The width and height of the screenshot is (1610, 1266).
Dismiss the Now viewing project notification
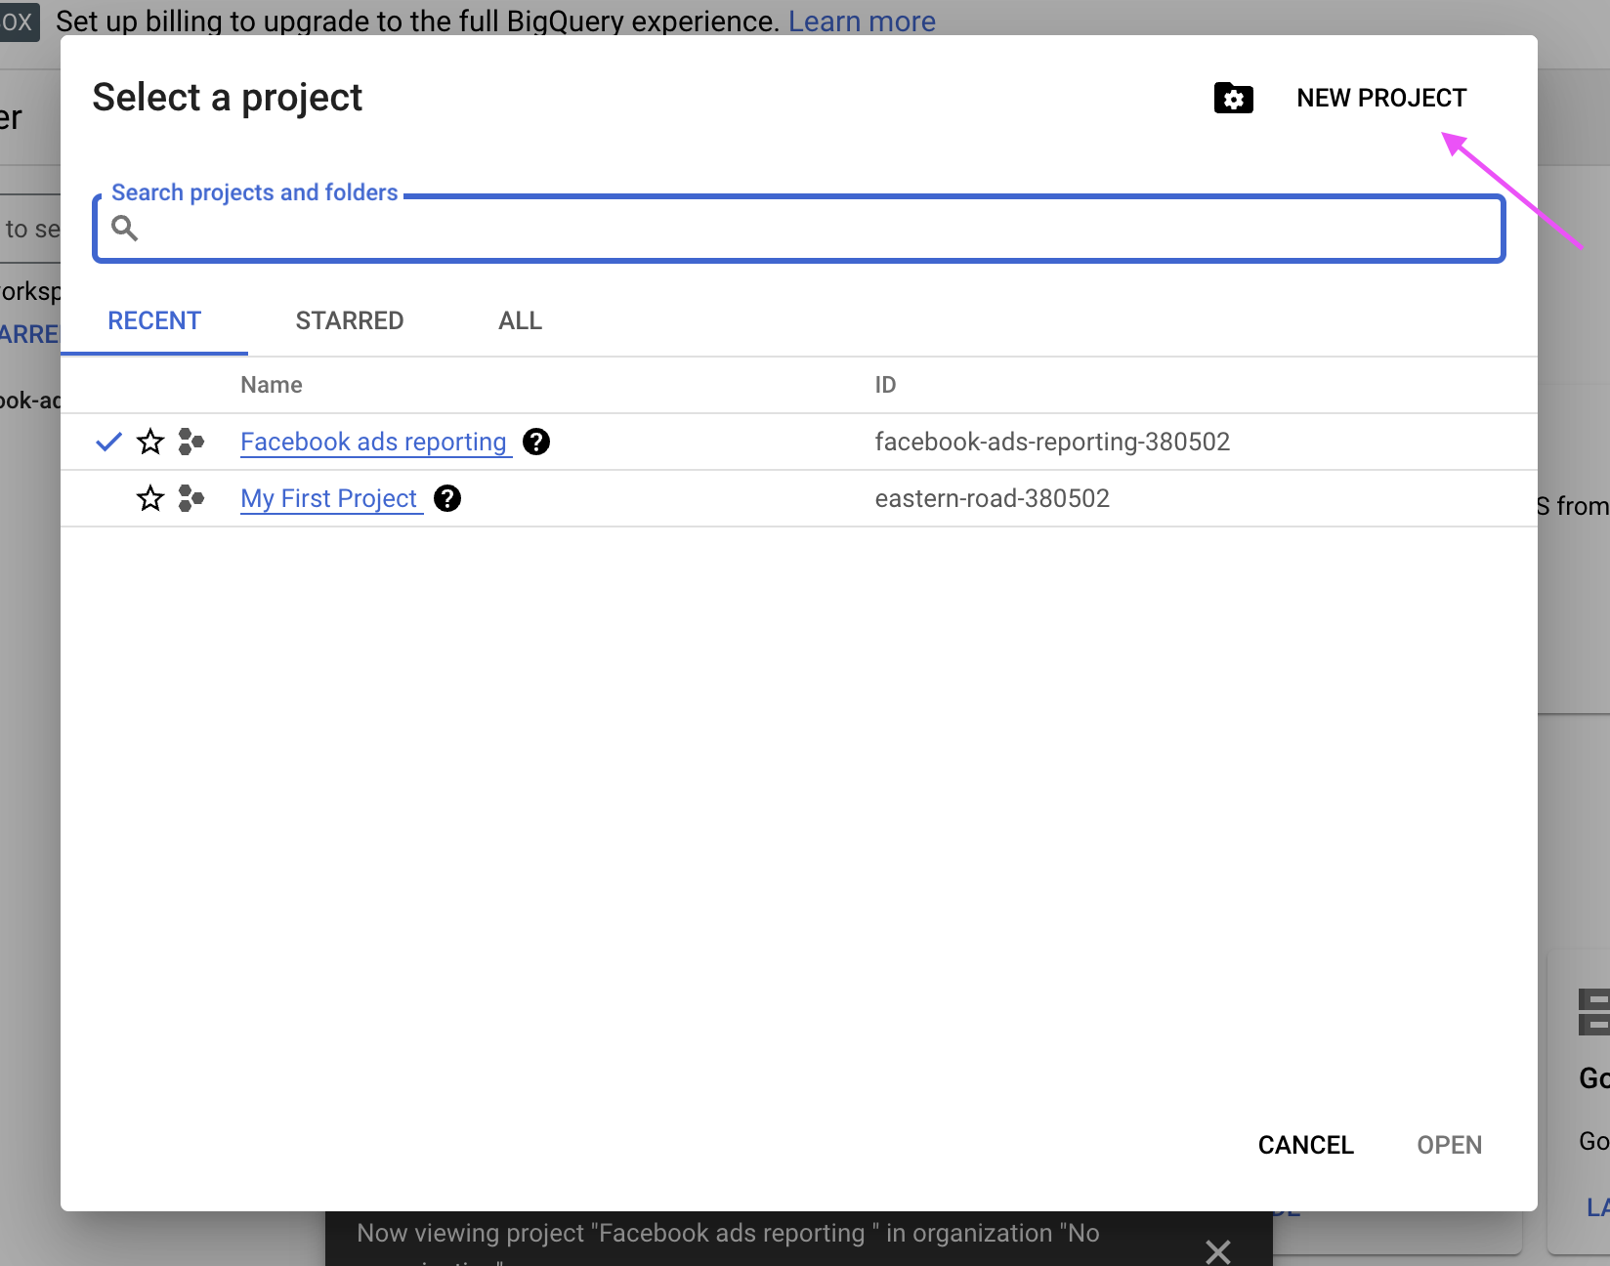coord(1217,1250)
